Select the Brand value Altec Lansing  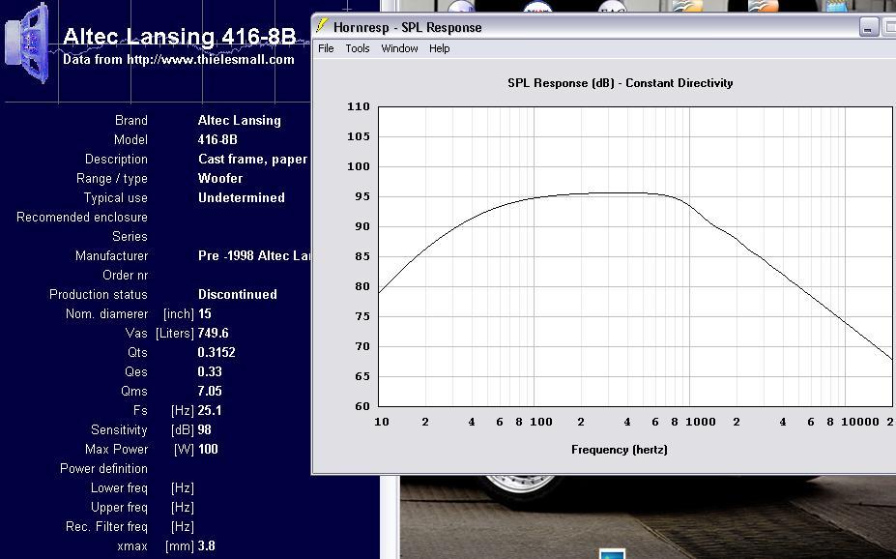point(240,121)
